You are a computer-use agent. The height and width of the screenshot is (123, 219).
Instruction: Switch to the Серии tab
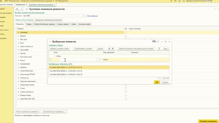coord(74,24)
